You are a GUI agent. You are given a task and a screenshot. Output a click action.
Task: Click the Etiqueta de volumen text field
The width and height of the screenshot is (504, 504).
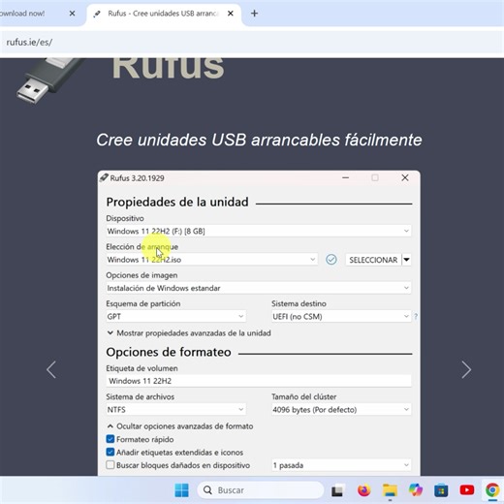pyautogui.click(x=259, y=381)
